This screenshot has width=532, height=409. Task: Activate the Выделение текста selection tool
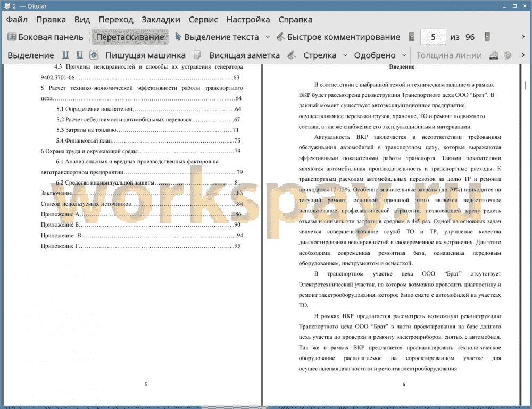217,37
